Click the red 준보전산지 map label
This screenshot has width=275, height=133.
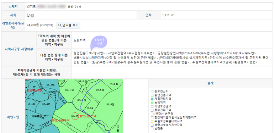pyautogui.click(x=33, y=90)
